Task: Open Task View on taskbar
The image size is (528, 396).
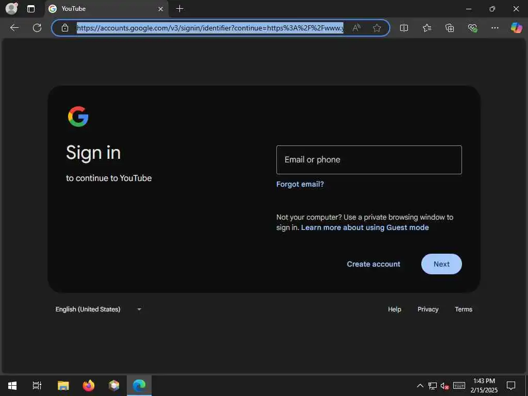Action: point(37,386)
